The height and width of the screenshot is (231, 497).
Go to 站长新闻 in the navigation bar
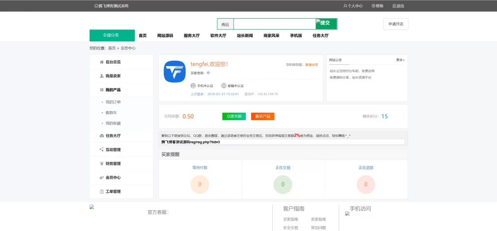point(245,36)
